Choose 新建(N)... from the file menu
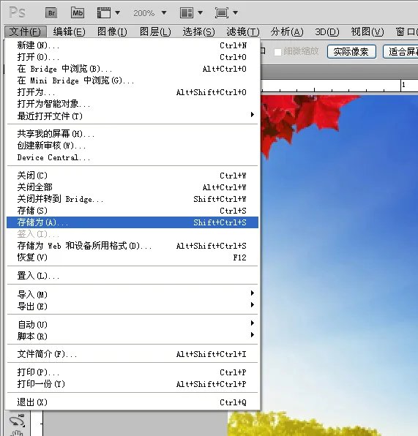418x436 pixels. pos(133,45)
